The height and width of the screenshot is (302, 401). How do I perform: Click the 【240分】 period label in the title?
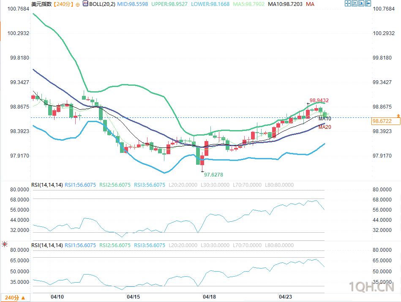[63, 4]
